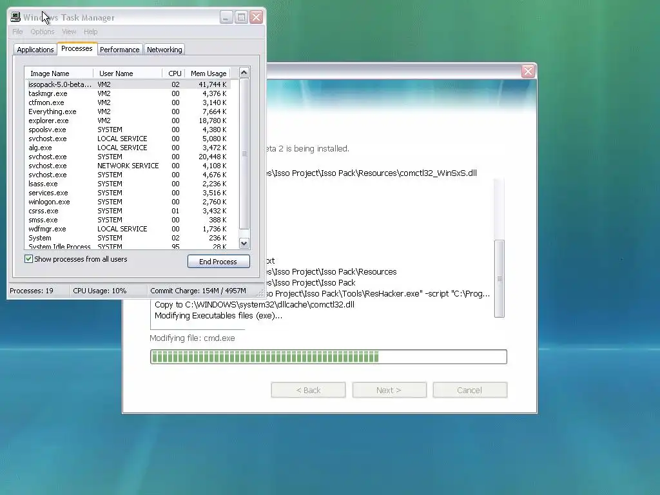Close the Windows Task Manager window

[x=257, y=17]
